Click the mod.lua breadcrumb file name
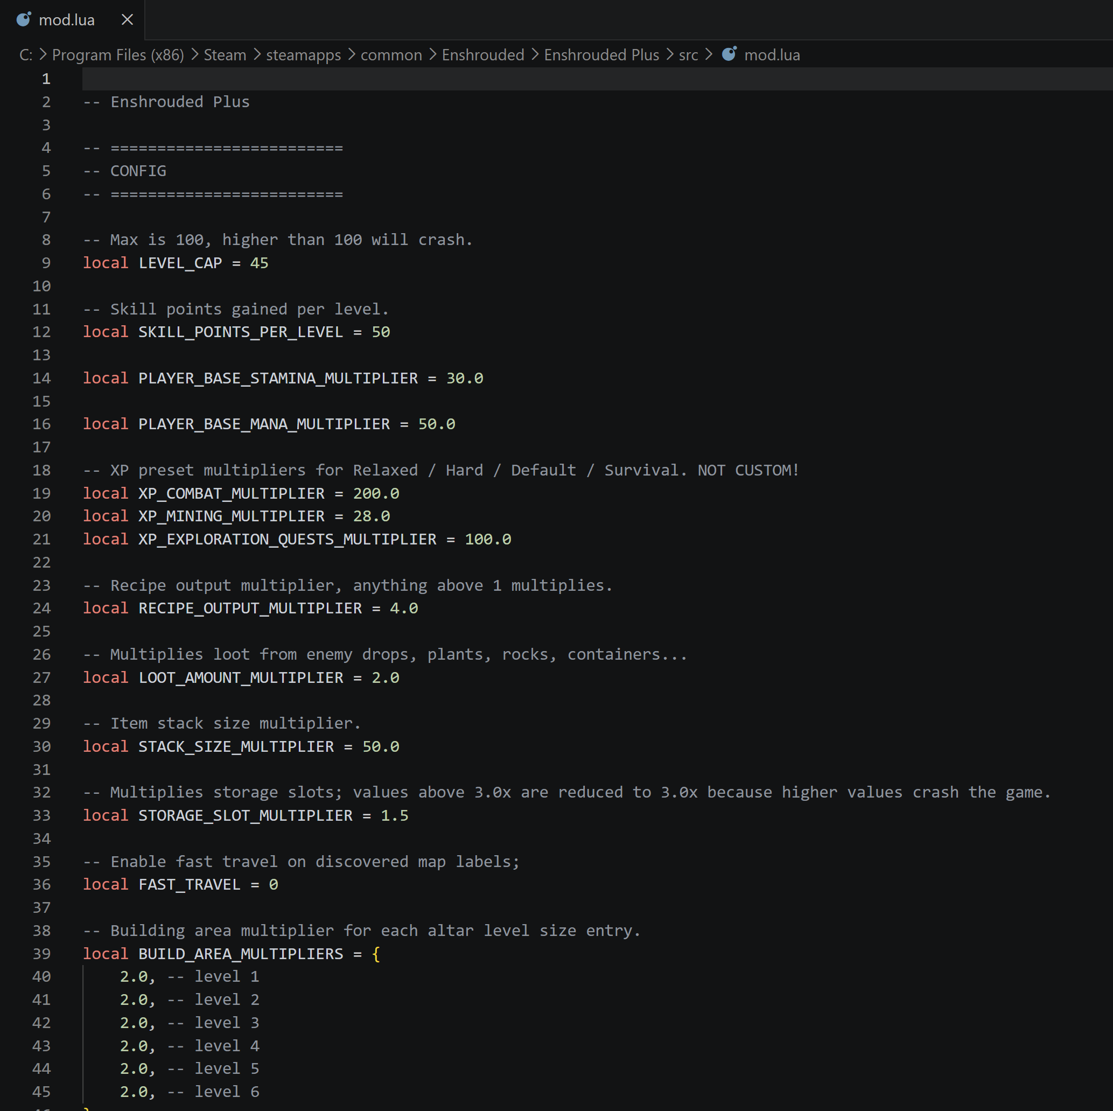1113x1111 pixels. pyautogui.click(x=772, y=55)
